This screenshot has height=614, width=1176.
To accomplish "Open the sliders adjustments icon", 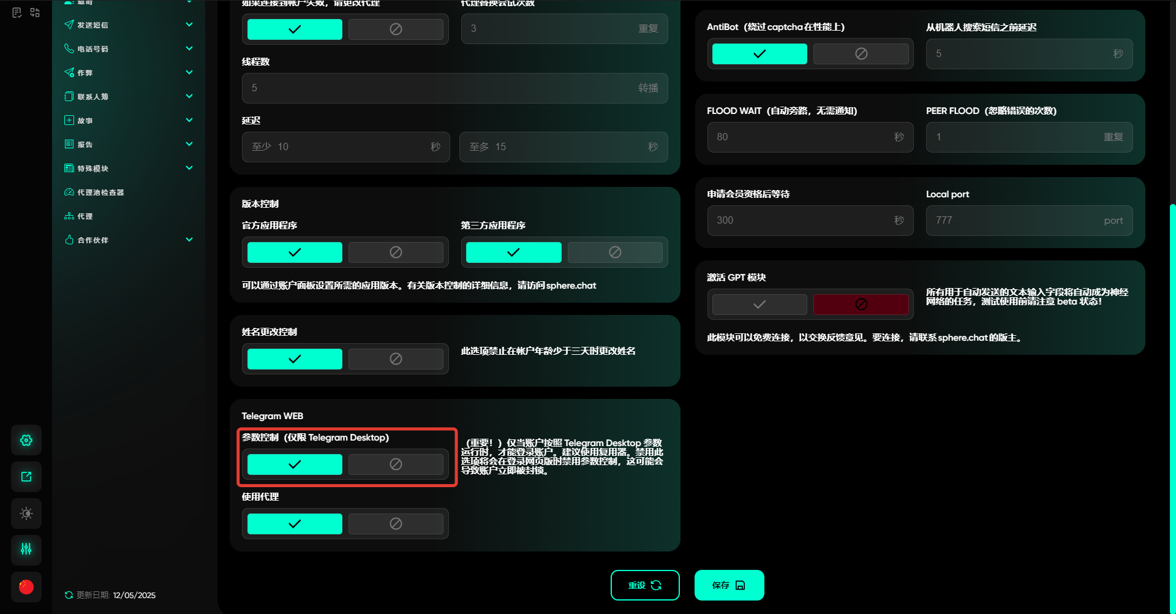I will (x=26, y=549).
